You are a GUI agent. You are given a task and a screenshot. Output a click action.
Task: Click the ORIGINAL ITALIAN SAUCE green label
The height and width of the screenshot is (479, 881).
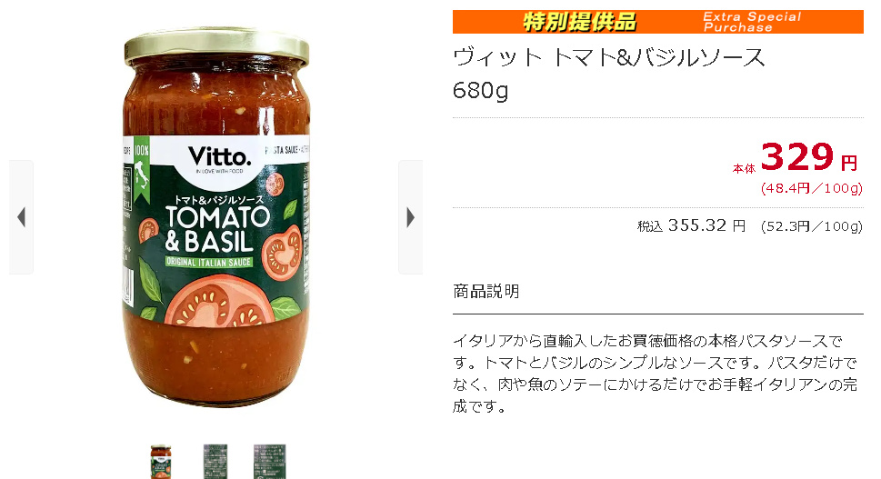point(209,262)
